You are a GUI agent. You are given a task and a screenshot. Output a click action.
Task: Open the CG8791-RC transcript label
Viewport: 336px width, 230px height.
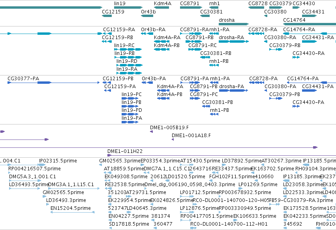(203, 45)
